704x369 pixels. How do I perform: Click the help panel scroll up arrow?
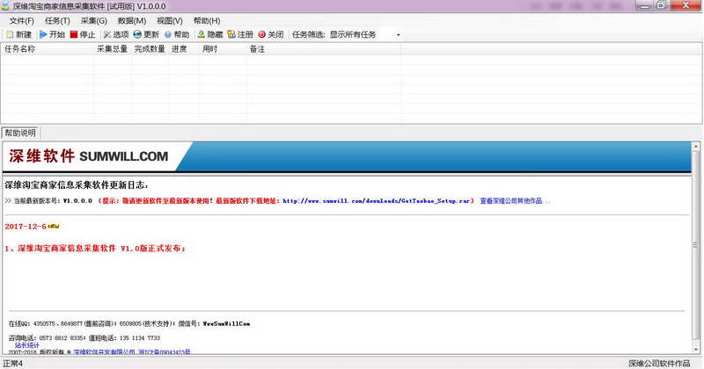(x=695, y=146)
